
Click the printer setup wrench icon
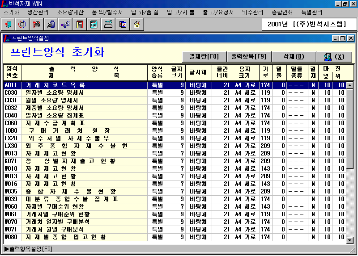click(108, 24)
